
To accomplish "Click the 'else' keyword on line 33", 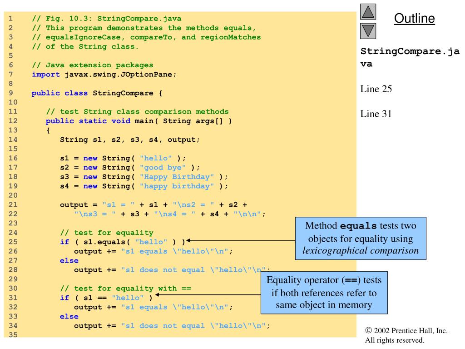I will point(69,316).
